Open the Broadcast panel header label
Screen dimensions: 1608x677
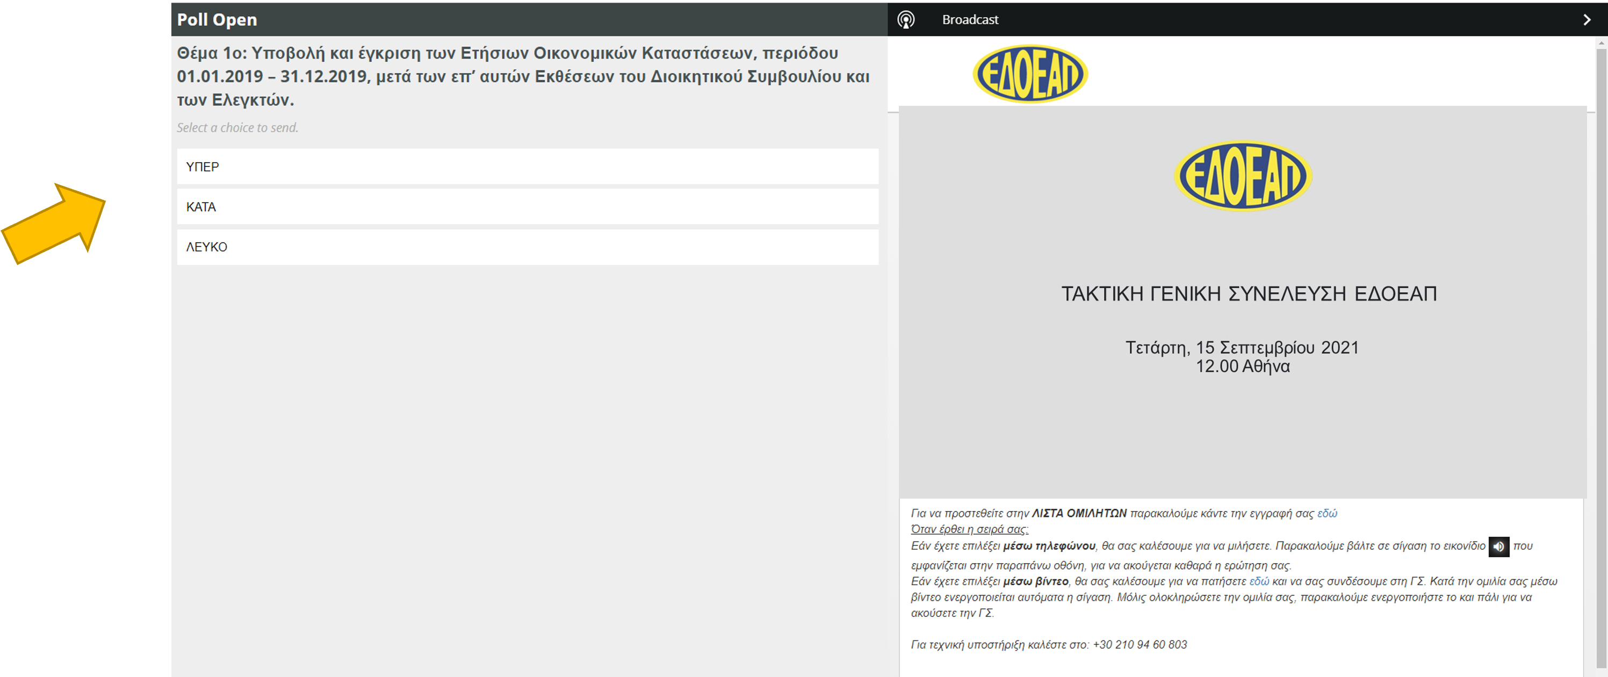tap(969, 20)
